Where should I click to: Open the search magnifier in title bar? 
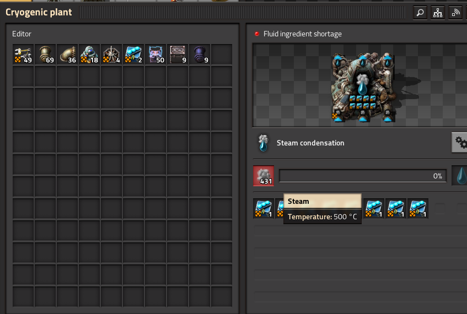coord(420,13)
